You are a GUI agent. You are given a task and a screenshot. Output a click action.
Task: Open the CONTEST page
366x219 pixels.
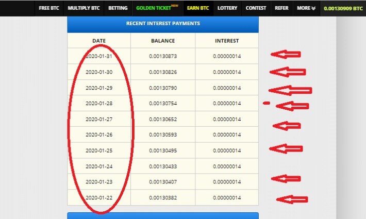pos(256,8)
